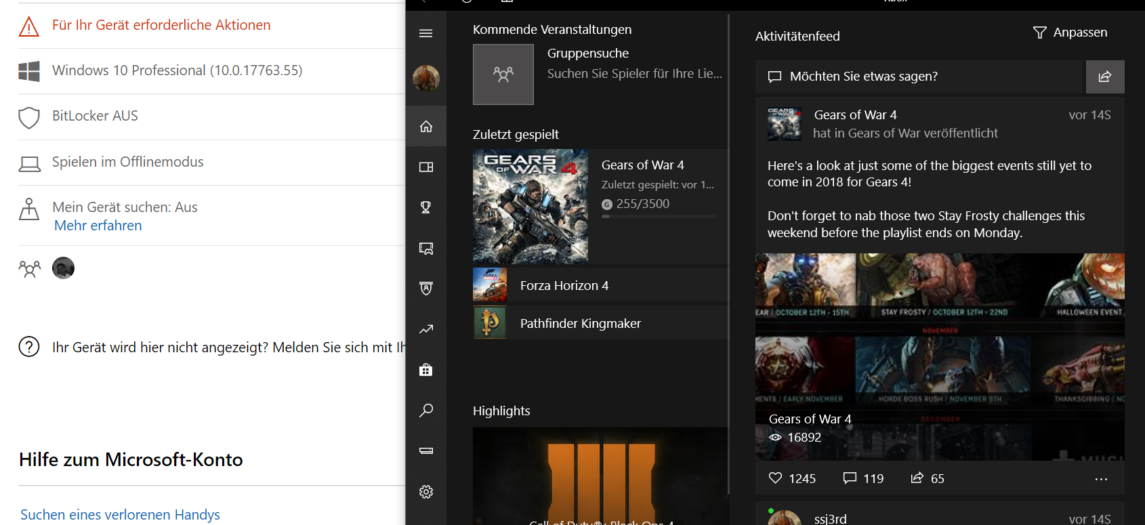The height and width of the screenshot is (525, 1145).
Task: Open Forza Horizon 4 from recently played
Action: pos(600,285)
